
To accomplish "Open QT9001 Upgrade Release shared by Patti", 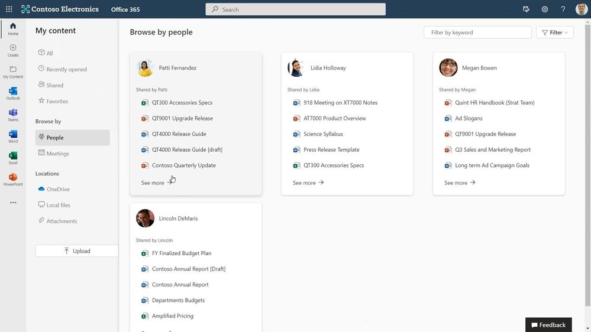I will point(182,118).
